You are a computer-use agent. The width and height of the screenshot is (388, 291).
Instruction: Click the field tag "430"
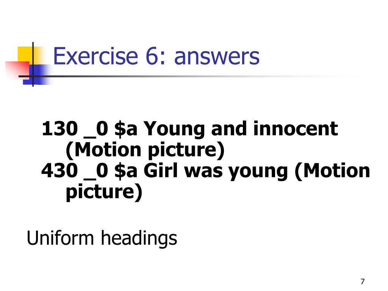pos(59,171)
